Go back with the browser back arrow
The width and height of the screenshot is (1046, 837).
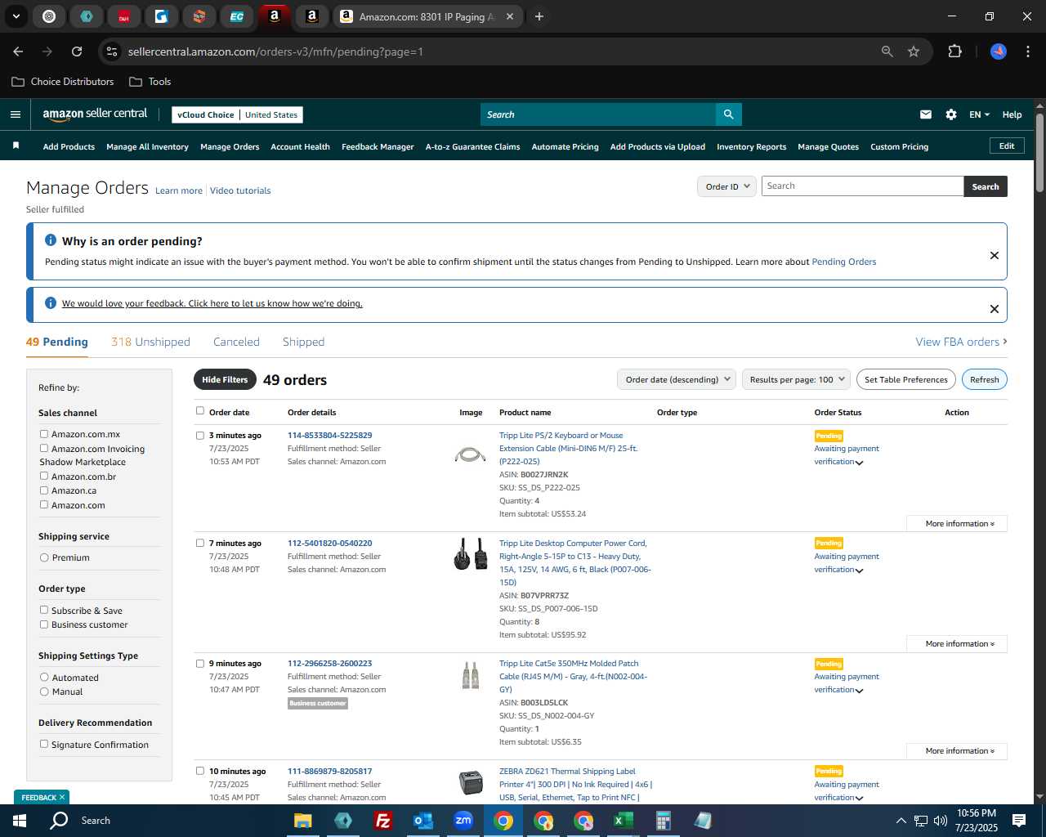18,51
